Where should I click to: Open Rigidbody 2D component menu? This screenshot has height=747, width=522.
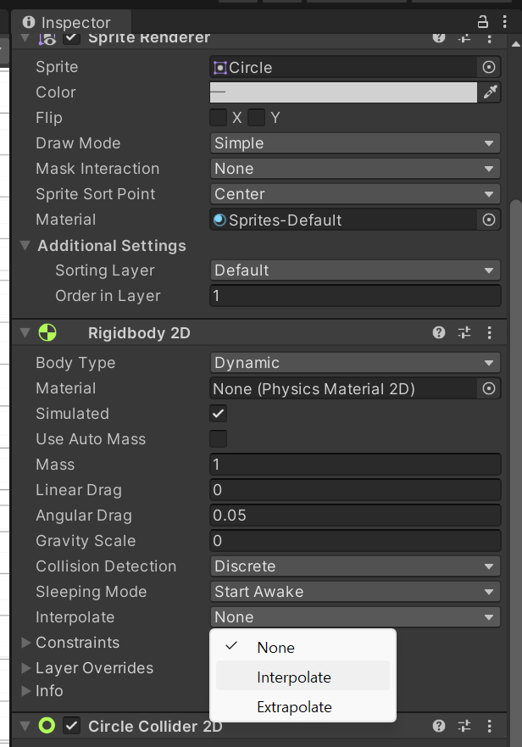[489, 332]
